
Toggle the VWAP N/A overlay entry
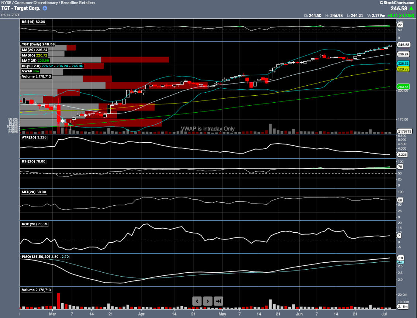coord(30,71)
